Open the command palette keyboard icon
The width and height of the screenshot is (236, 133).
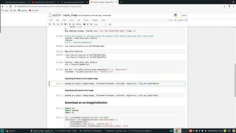point(110,24)
